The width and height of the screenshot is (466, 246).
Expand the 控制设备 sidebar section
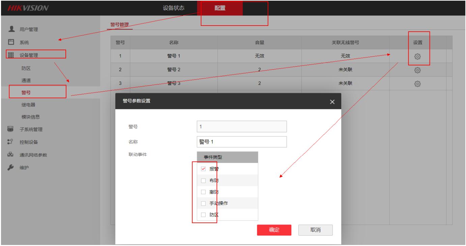pyautogui.click(x=29, y=142)
